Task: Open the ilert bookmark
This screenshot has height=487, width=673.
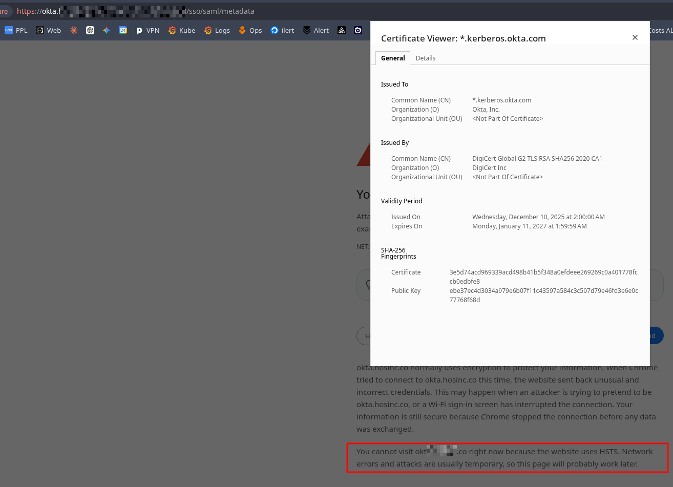Action: (282, 31)
